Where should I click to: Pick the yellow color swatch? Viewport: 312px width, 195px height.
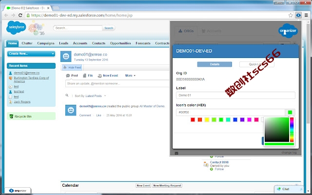[x=207, y=120]
